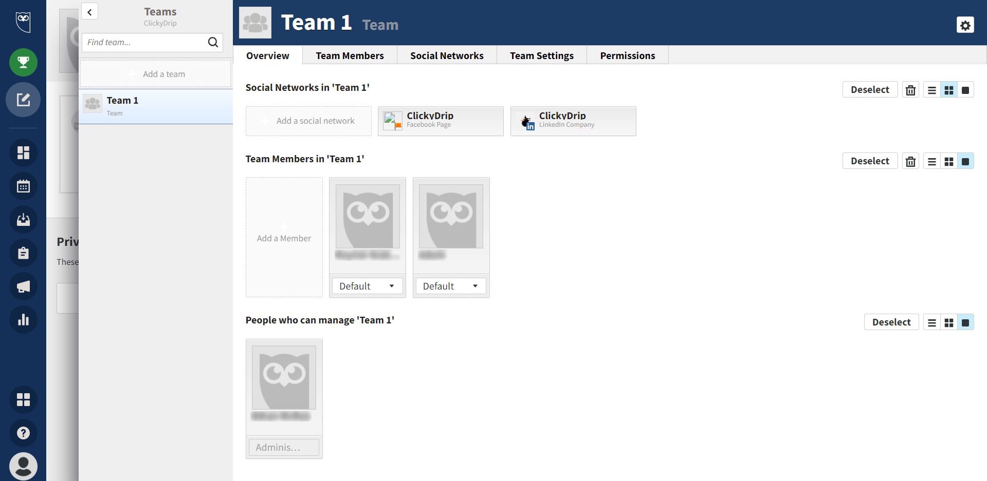Viewport: 987px width, 481px height.
Task: Open the Help question mark icon
Action: 23,433
